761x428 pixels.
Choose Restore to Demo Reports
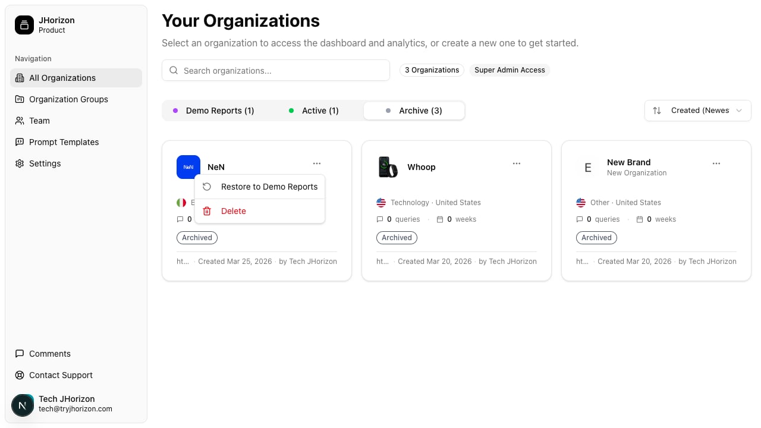pos(260,187)
